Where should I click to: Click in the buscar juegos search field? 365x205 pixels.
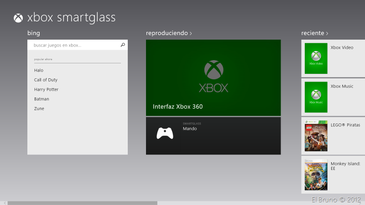point(73,45)
